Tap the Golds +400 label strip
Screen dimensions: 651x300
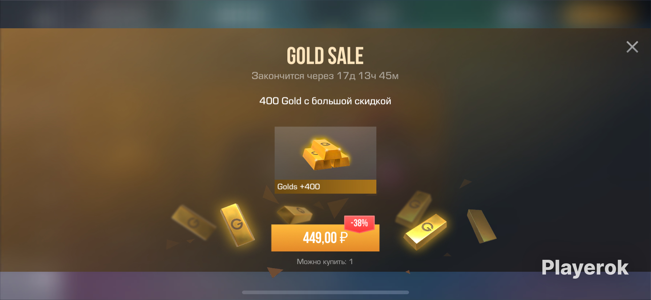coord(325,187)
